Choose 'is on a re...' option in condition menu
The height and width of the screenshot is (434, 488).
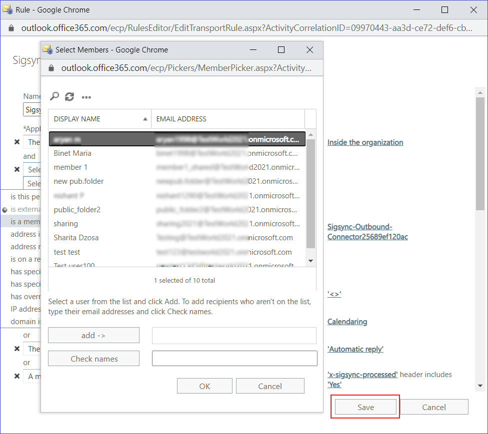23,259
